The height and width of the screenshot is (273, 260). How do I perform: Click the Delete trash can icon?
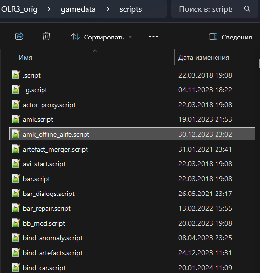46,36
